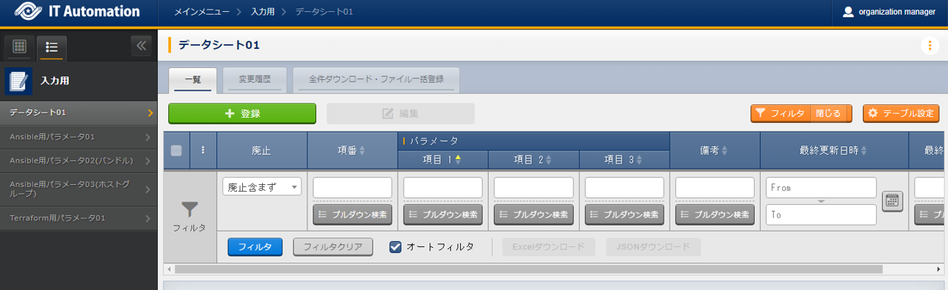The width and height of the screenshot is (948, 290).
Task: Open Ansible用パラメータ01 in sidebar
Action: 79,137
